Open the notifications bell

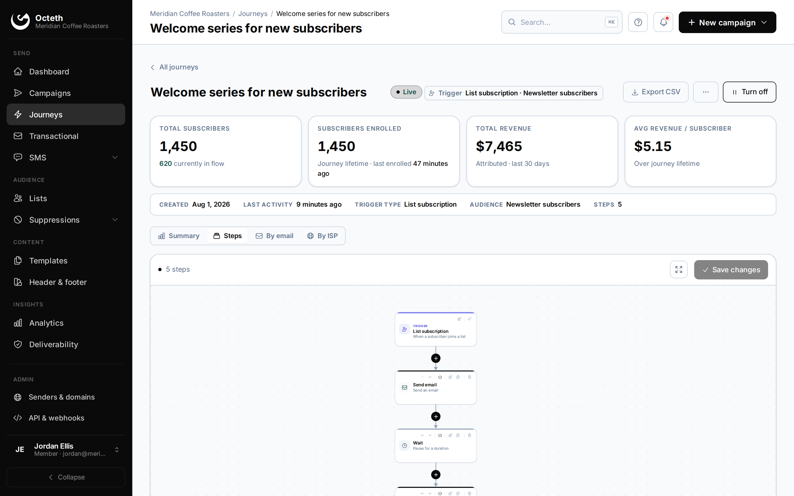(663, 22)
